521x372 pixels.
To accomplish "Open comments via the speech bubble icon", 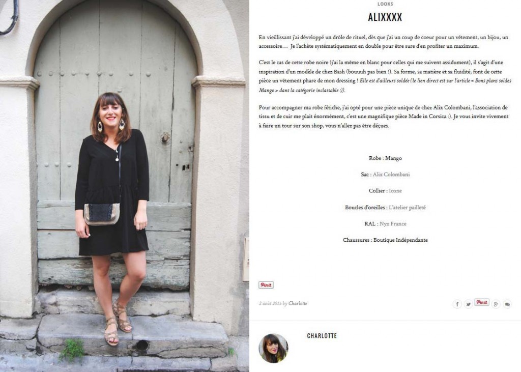I will (x=507, y=304).
